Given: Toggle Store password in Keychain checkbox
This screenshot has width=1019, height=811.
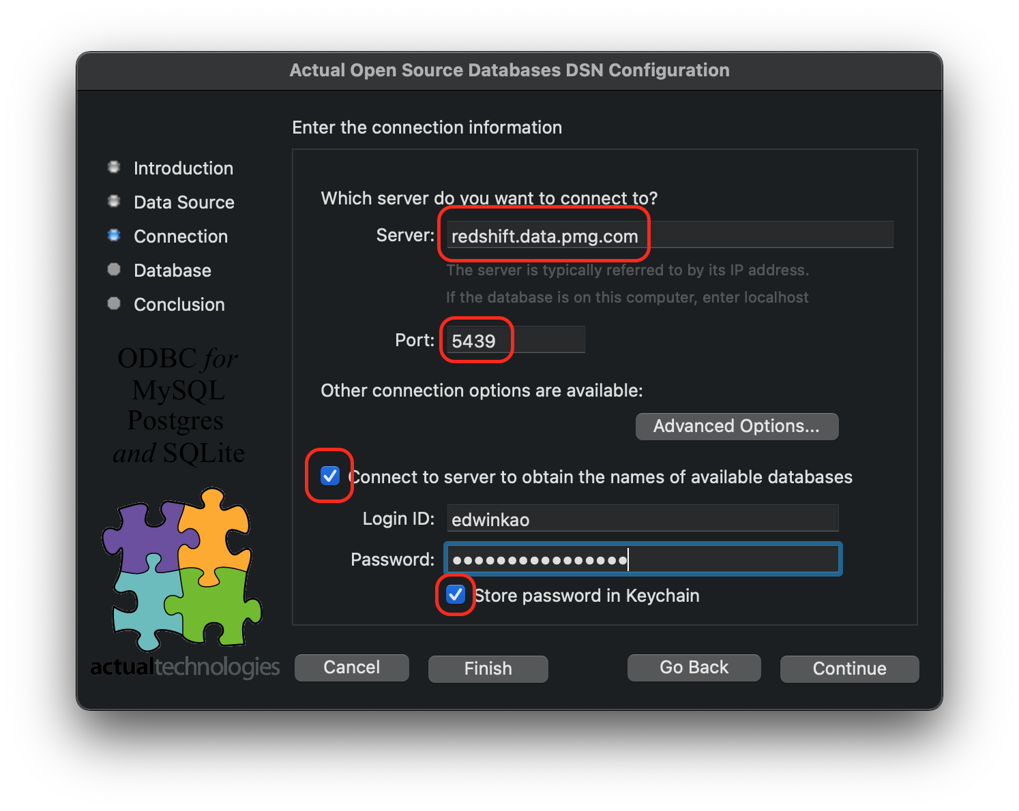Looking at the screenshot, I should pyautogui.click(x=456, y=594).
